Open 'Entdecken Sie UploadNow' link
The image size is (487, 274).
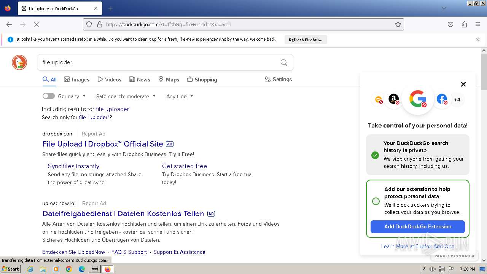[73, 252]
